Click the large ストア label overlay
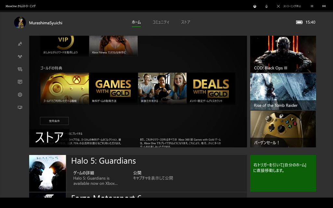Image resolution: width=333 pixels, height=208 pixels. 49,137
